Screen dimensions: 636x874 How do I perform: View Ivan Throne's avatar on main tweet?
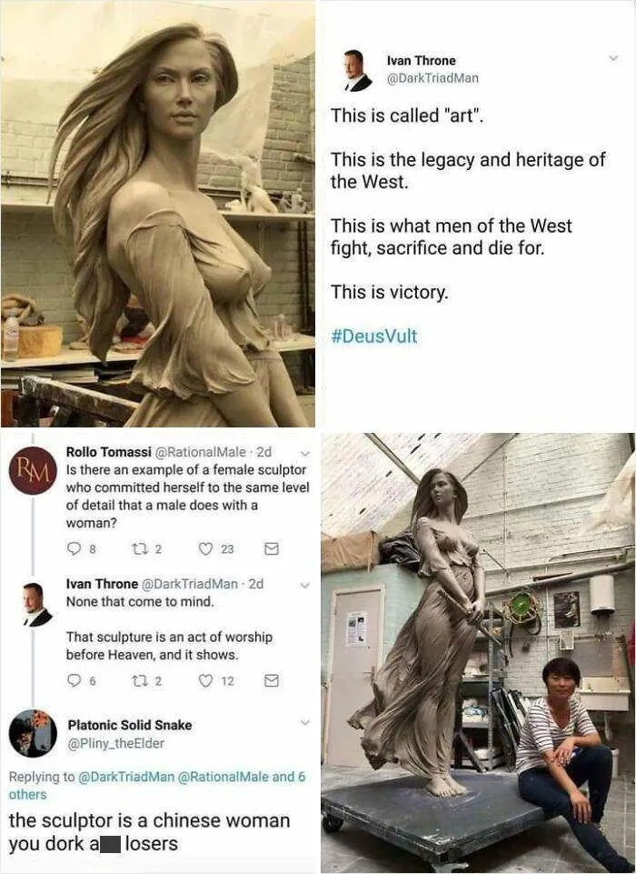[358, 71]
